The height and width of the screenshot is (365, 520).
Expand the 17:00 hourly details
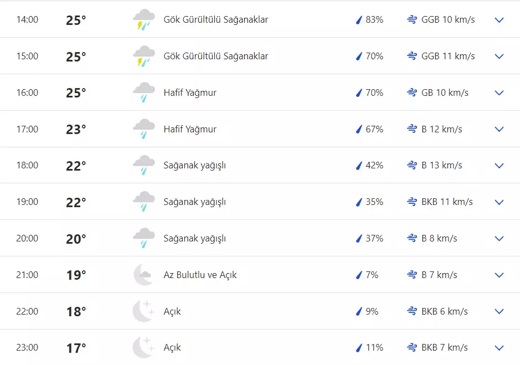tap(498, 128)
